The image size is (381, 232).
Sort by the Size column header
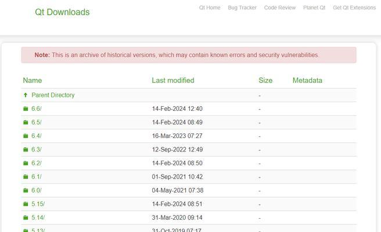[x=265, y=80]
